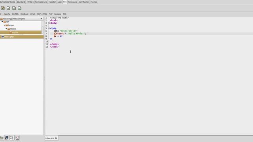
Task: Fold the body code block
Action: pos(49,23)
